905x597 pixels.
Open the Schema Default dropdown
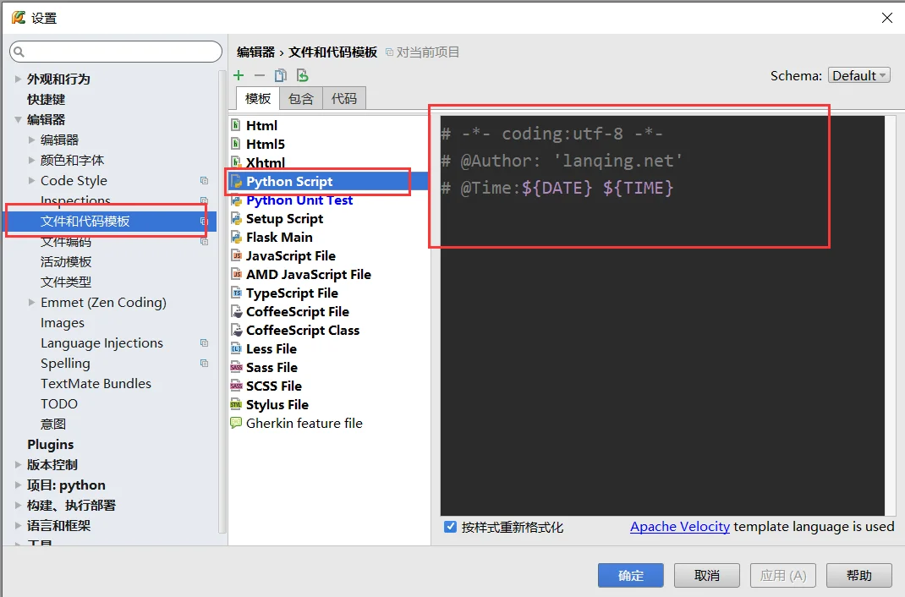click(x=858, y=75)
